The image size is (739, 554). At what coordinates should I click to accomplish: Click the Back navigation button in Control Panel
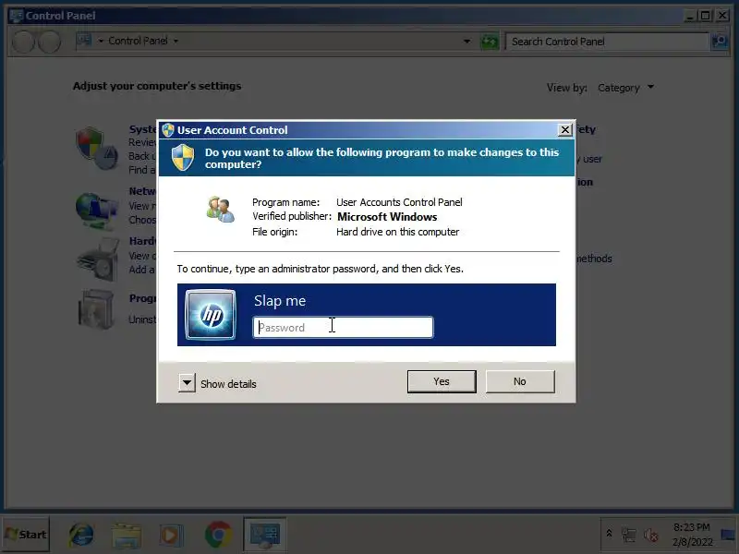coord(23,42)
